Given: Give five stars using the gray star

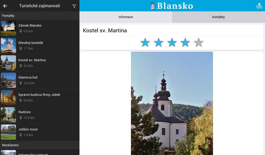Looking at the screenshot, I should (x=198, y=42).
